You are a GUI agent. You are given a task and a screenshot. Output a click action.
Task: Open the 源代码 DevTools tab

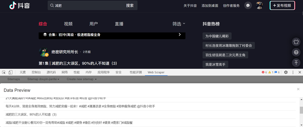tap(51, 72)
